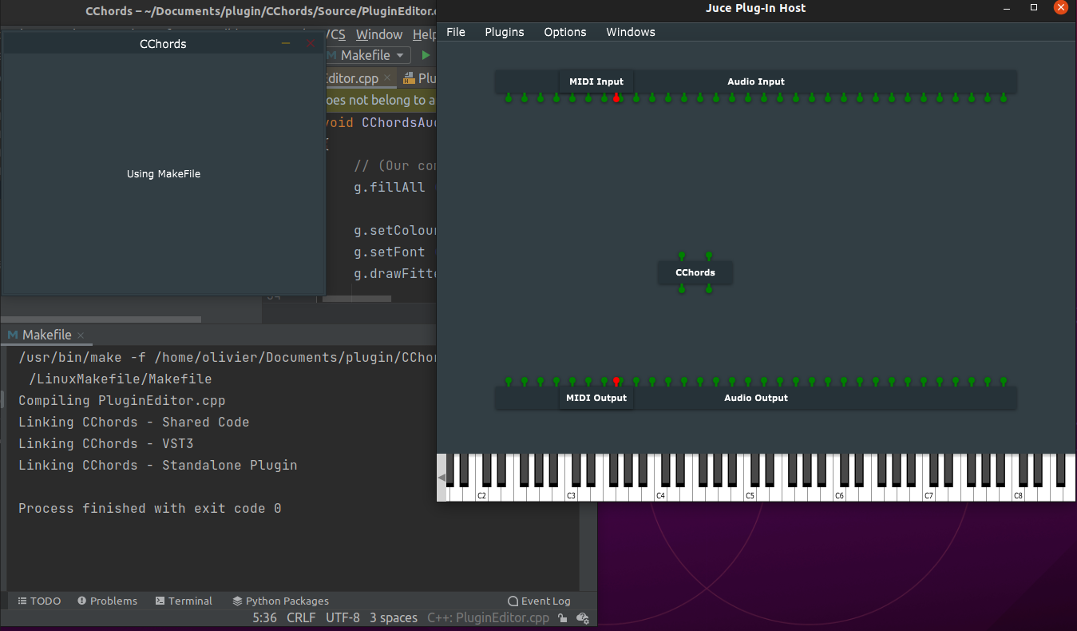Click 'Linking CChords - VST3' output line
This screenshot has height=631, width=1077.
[x=106, y=443]
